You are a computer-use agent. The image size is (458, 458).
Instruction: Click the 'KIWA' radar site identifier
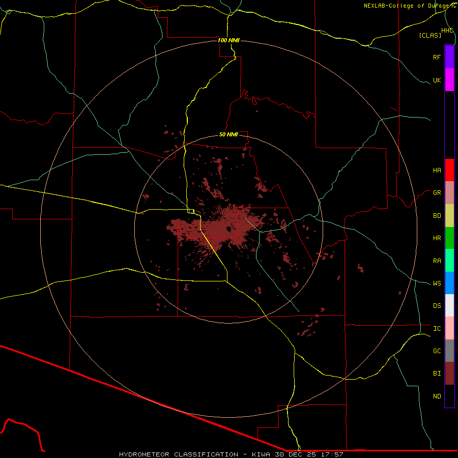click(261, 454)
